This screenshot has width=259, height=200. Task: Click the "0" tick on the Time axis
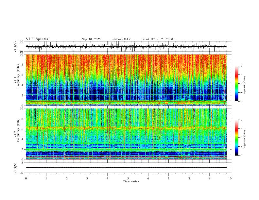26,178
